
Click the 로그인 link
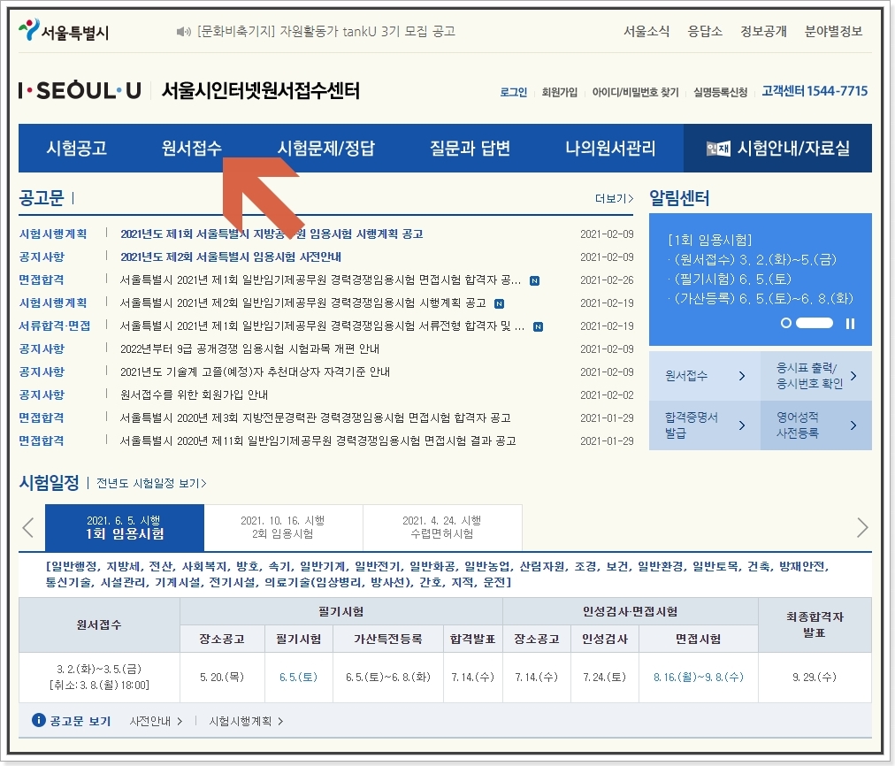point(513,92)
